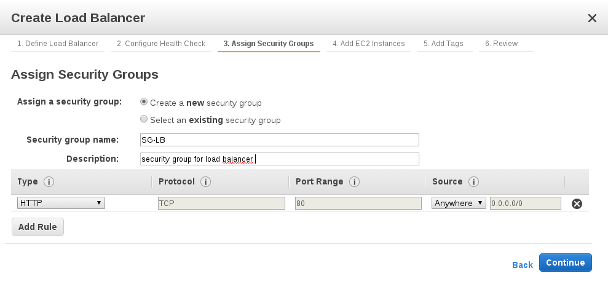Click the Port Range info icon
Image resolution: width=608 pixels, height=281 pixels.
point(354,182)
